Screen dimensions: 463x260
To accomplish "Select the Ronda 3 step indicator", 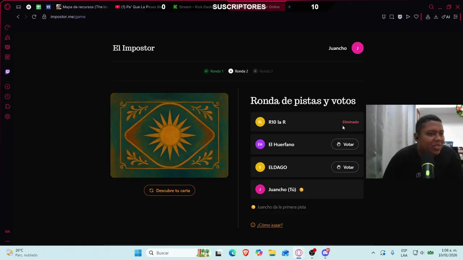I will [263, 71].
